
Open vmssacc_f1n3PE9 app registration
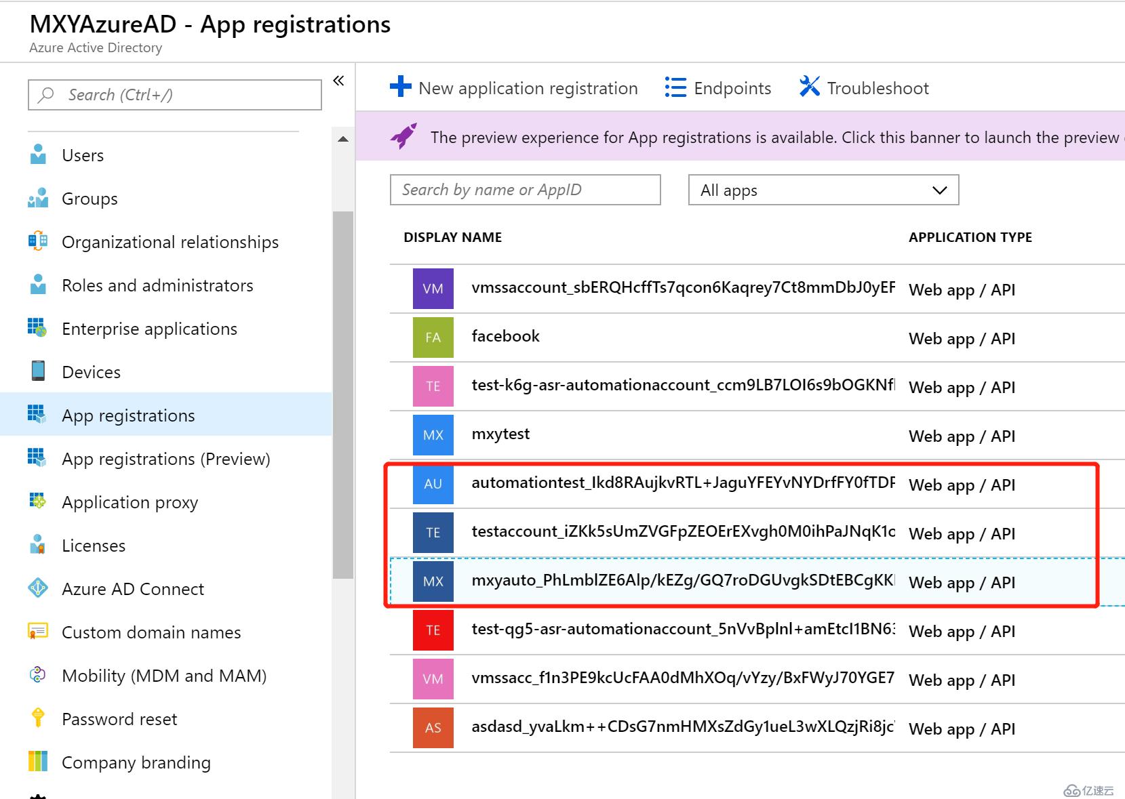683,678
